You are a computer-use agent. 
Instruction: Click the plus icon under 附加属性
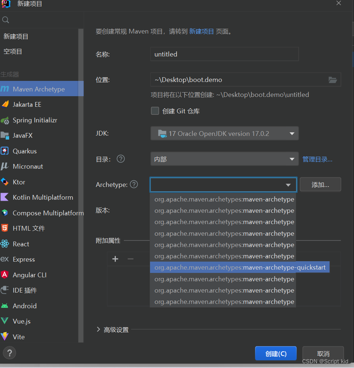tap(115, 259)
